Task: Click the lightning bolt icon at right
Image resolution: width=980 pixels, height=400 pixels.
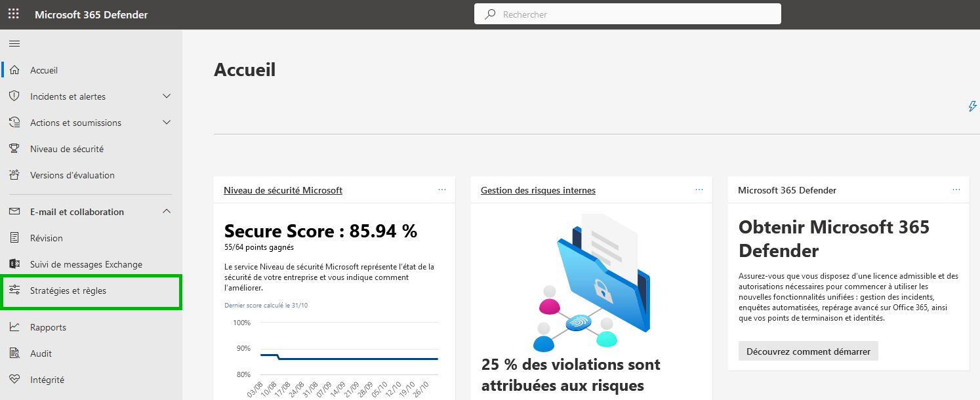Action: 973,106
